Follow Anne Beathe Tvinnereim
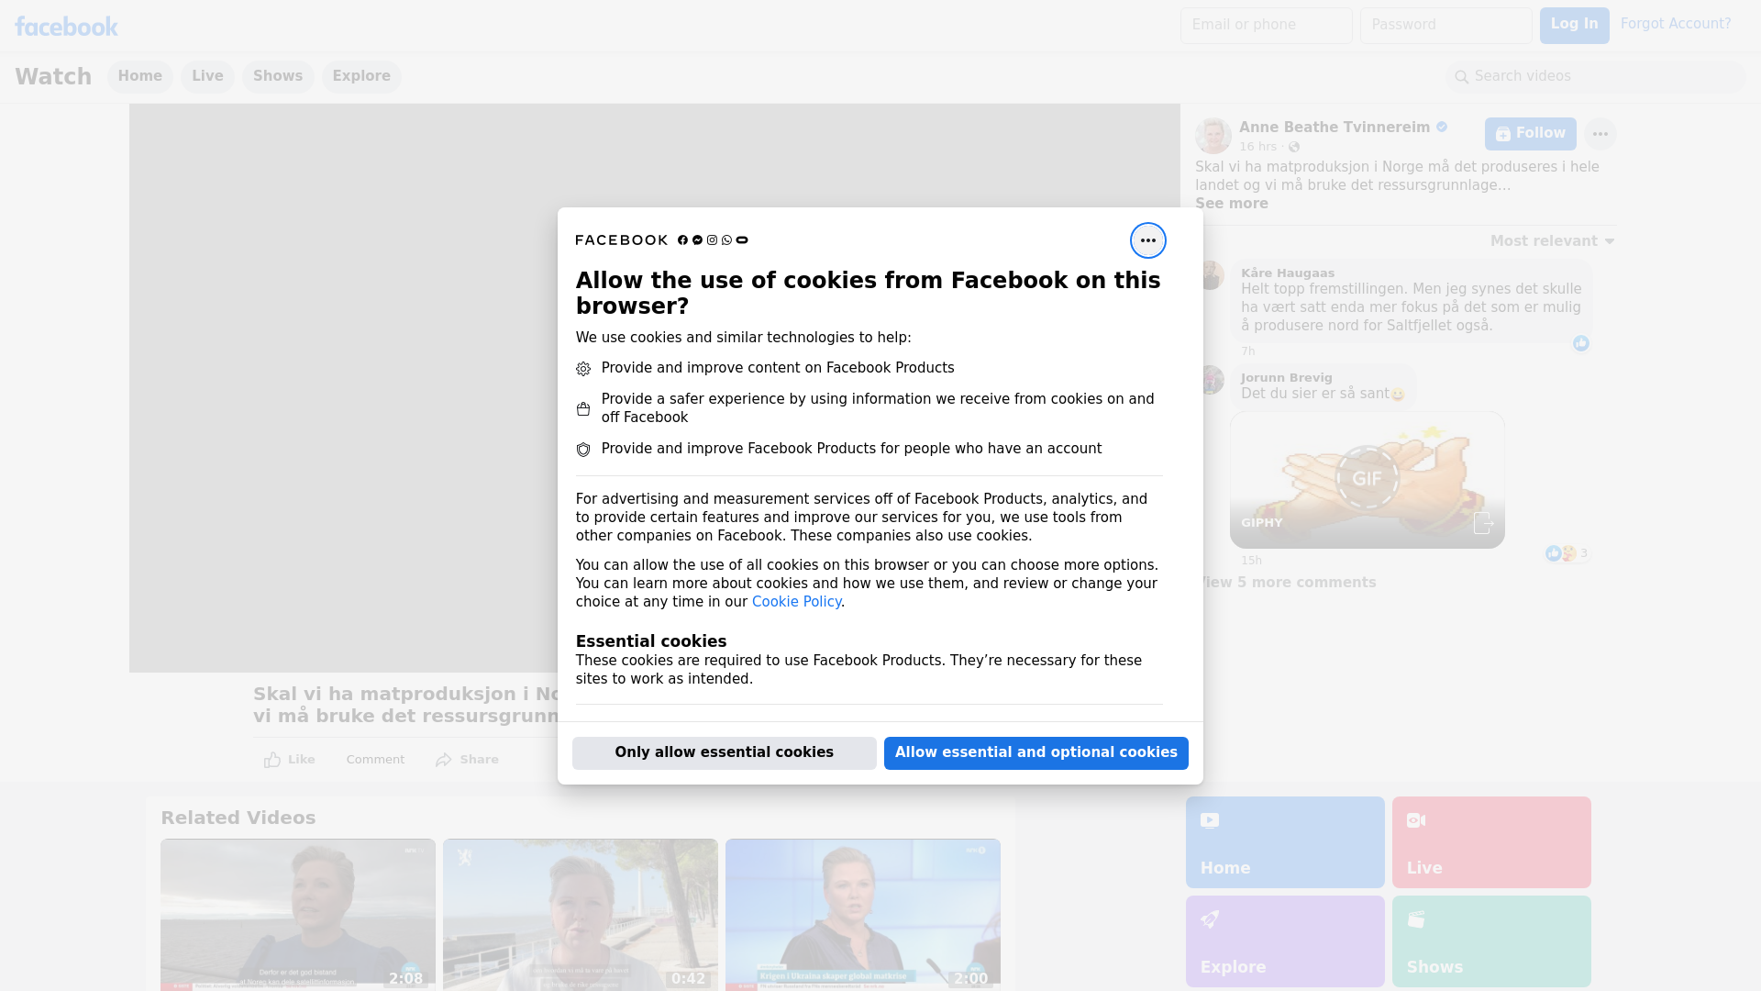Viewport: 1761px width, 991px height. click(x=1530, y=134)
